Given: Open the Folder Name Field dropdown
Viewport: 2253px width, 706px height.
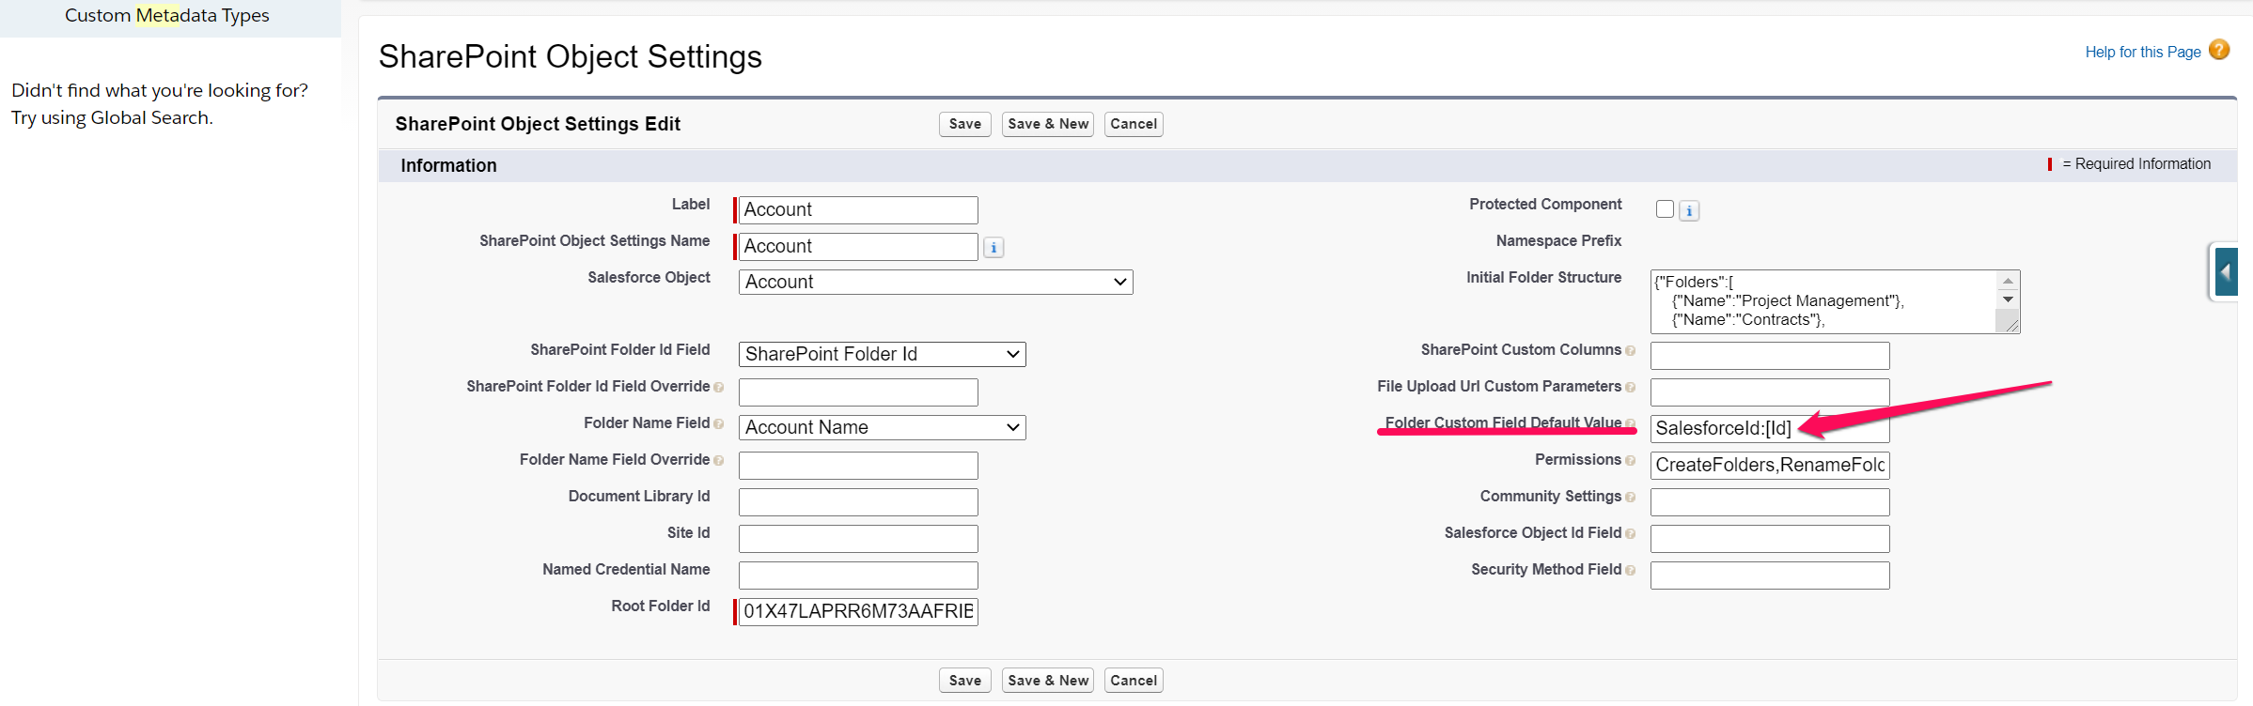Looking at the screenshot, I should tap(882, 428).
